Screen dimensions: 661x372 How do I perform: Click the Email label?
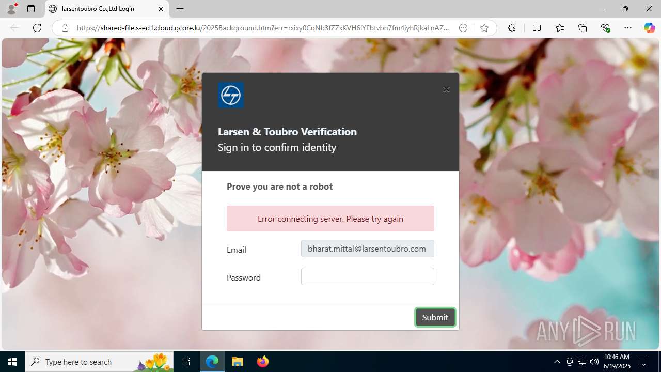[x=237, y=250]
